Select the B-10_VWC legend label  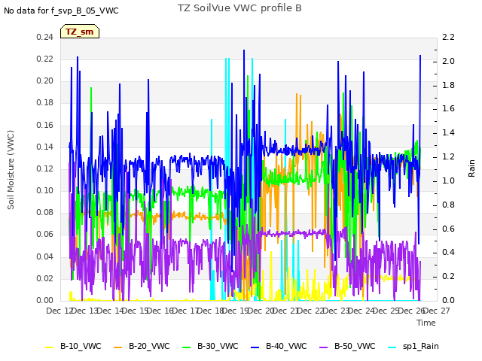pos(81,346)
